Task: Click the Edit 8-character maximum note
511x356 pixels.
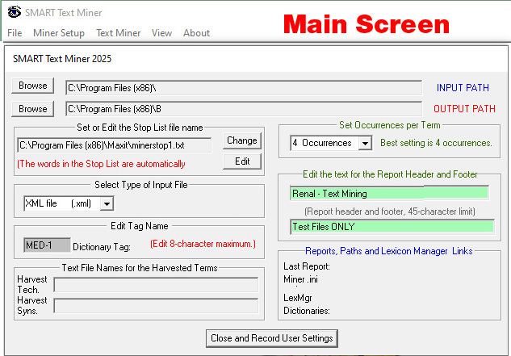Action: [x=203, y=244]
